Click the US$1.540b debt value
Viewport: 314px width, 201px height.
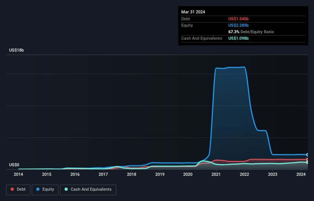238,19
